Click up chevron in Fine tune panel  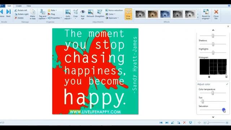(213, 30)
